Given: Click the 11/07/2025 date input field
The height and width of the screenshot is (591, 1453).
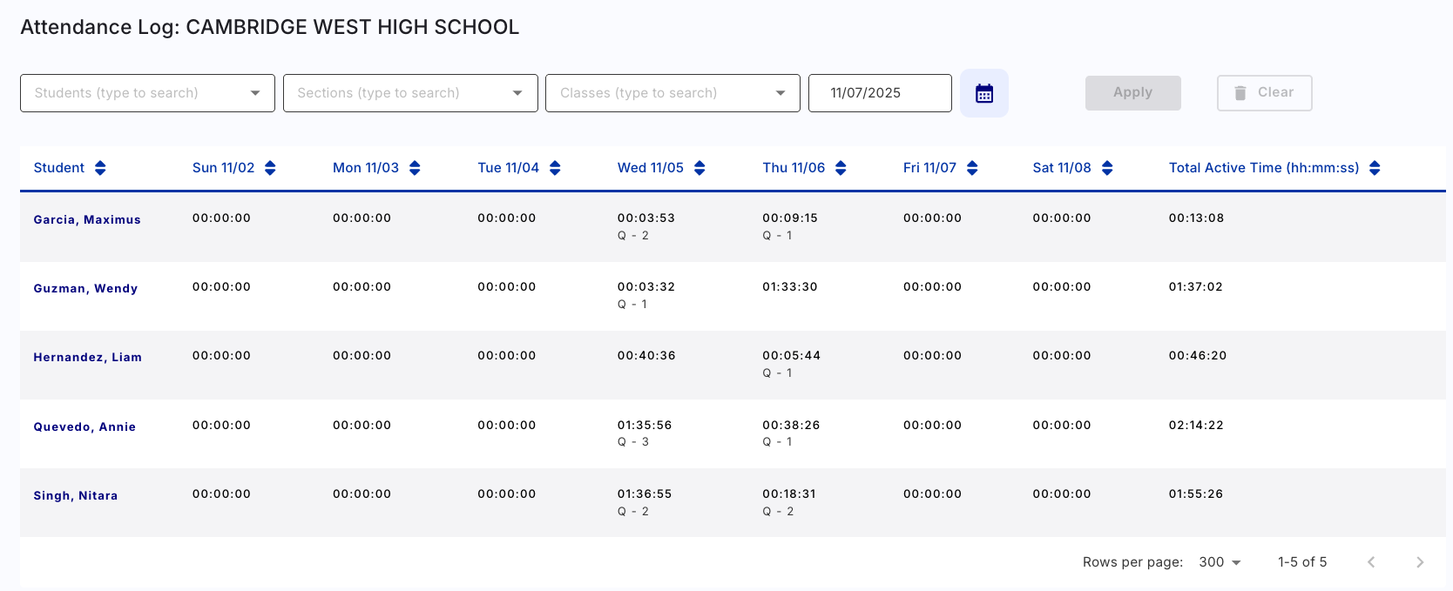Looking at the screenshot, I should tap(879, 93).
